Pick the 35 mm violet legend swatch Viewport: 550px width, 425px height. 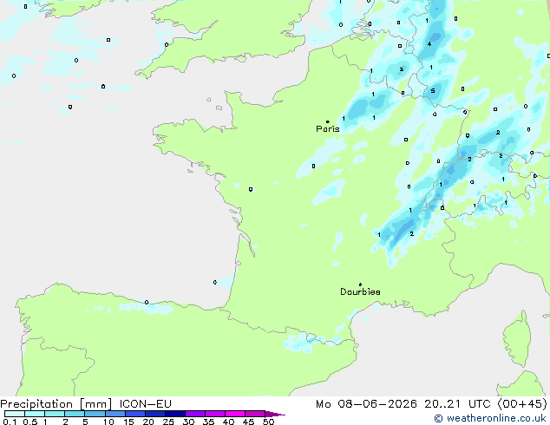coord(215,414)
